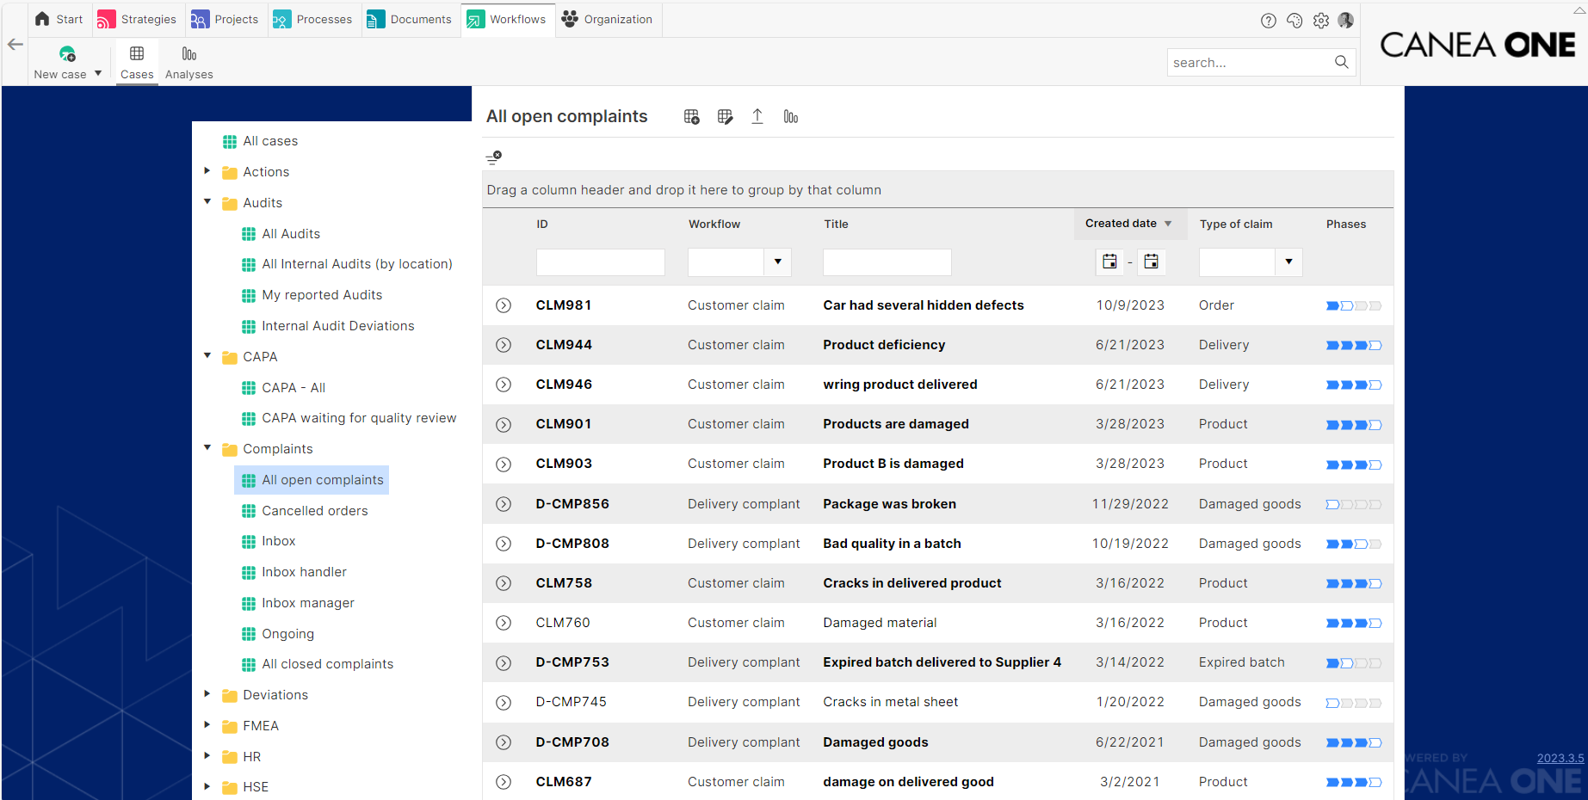Image resolution: width=1588 pixels, height=800 pixels.
Task: Clear filters using the filter-remove icon
Action: [493, 157]
